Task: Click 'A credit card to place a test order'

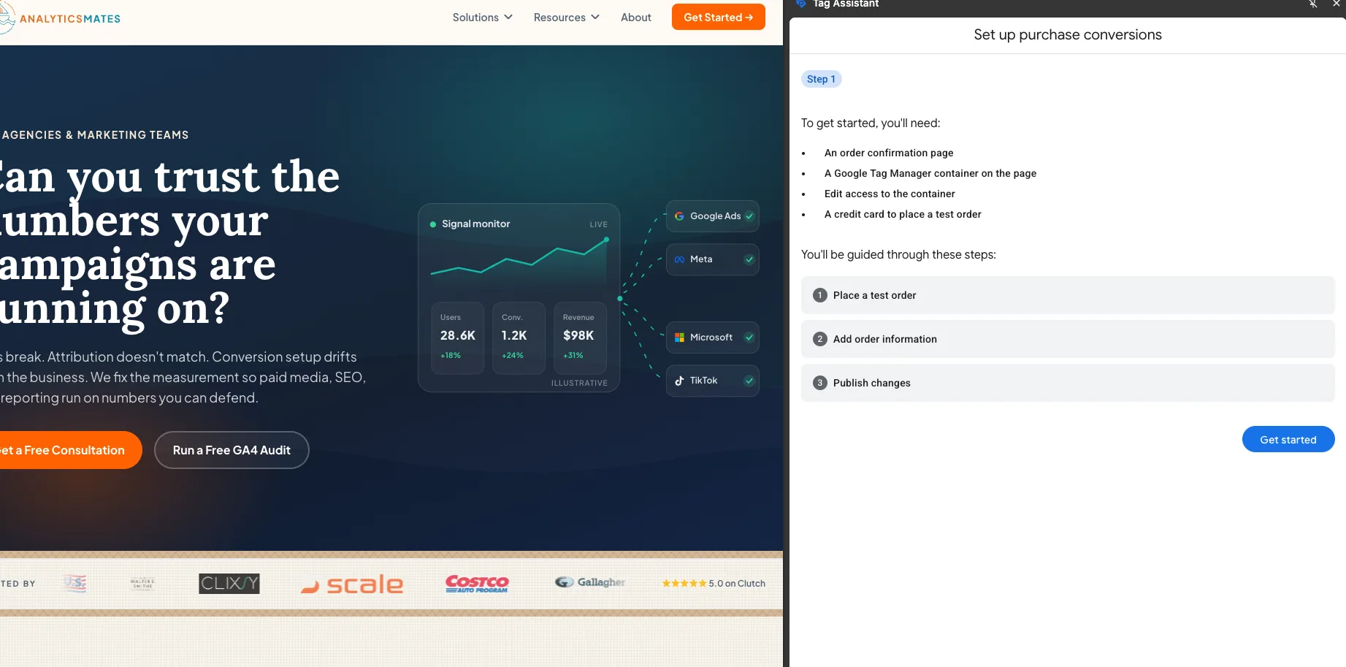Action: pos(903,214)
